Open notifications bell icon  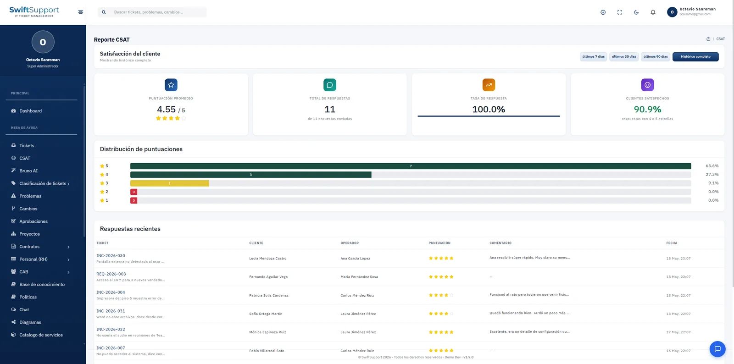pos(653,12)
